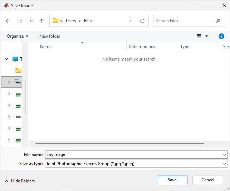The width and height of the screenshot is (230, 191).
Task: Click the Hide Folders toggle
Action: pyautogui.click(x=20, y=181)
